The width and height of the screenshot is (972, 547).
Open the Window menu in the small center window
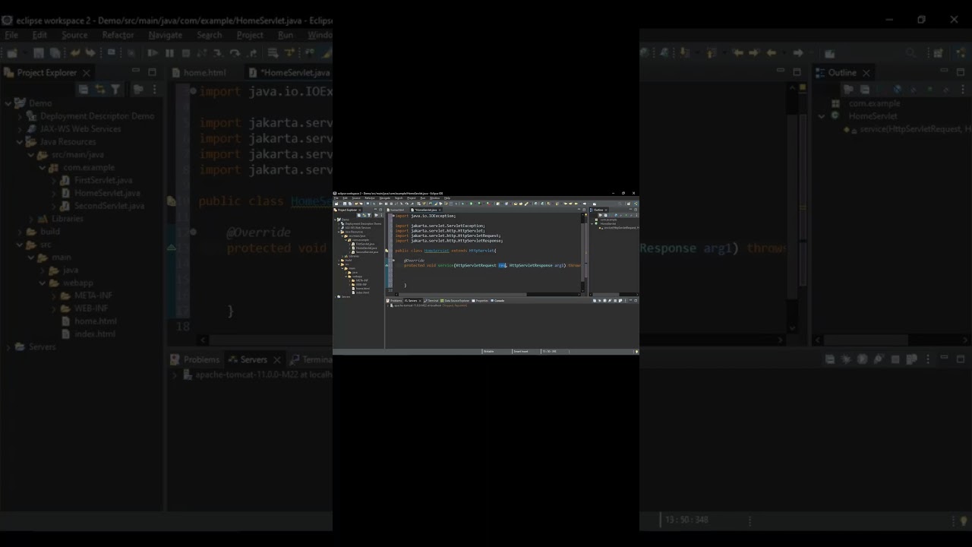coord(434,198)
